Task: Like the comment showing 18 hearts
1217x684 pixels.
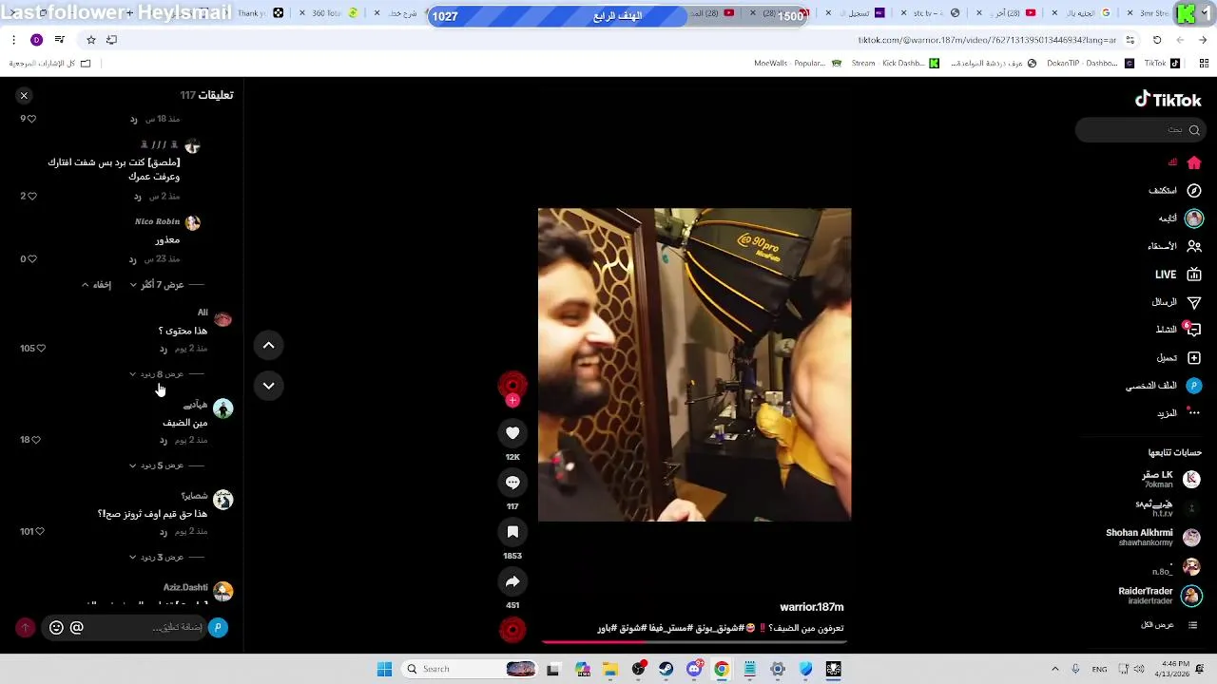Action: pos(36,439)
